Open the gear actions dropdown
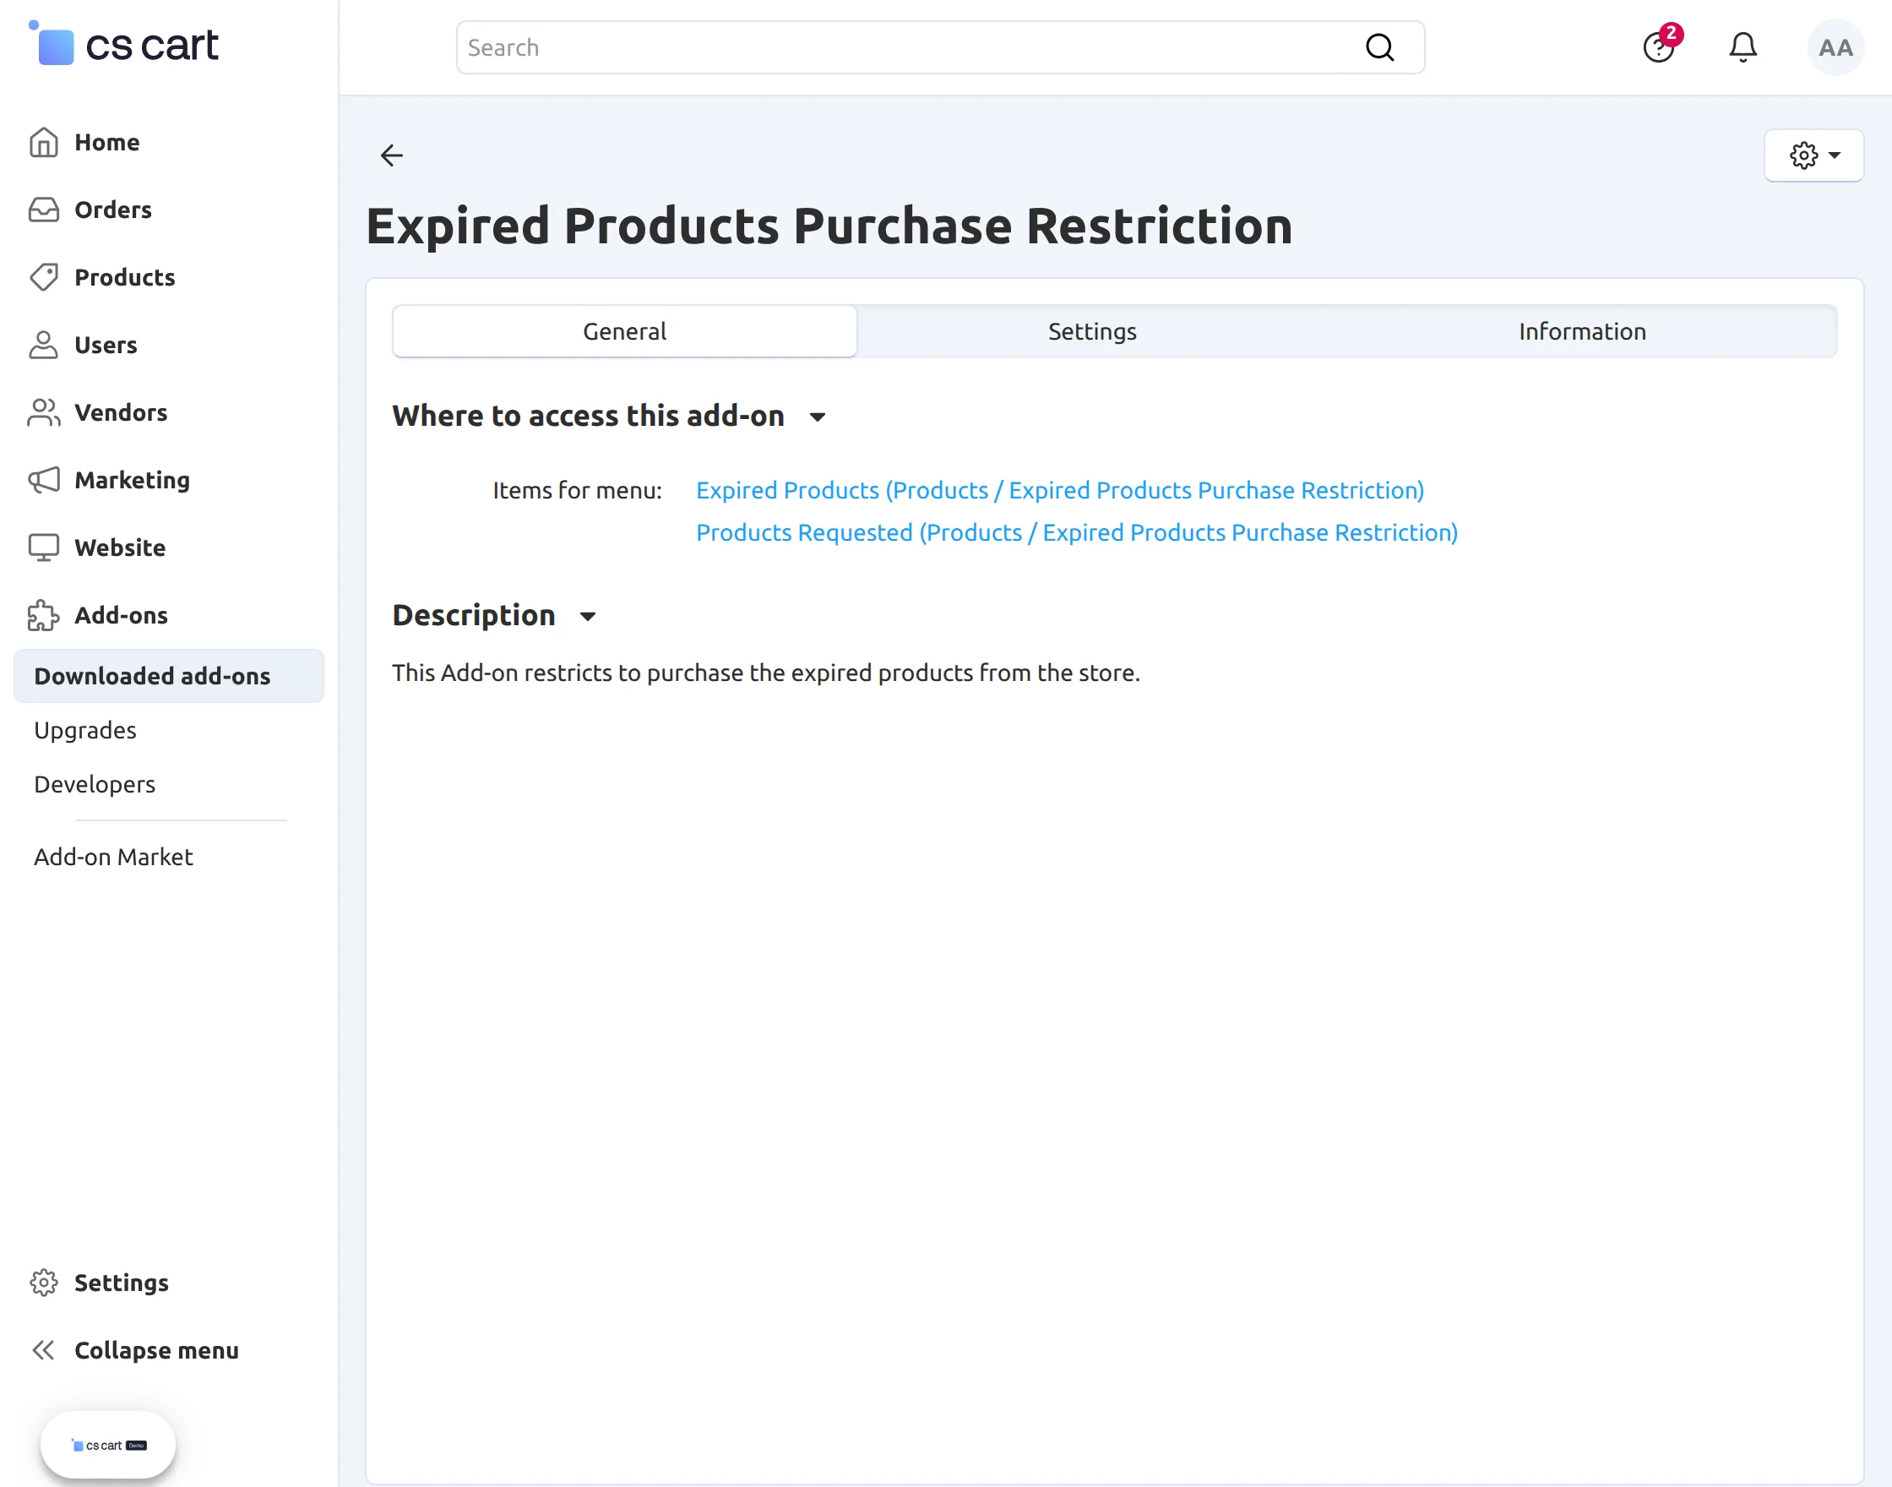Screen dimensions: 1892x1487 1813,155
